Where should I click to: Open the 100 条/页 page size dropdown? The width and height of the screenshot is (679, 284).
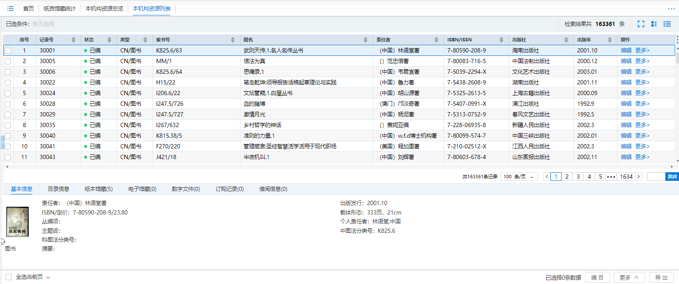pyautogui.click(x=520, y=177)
